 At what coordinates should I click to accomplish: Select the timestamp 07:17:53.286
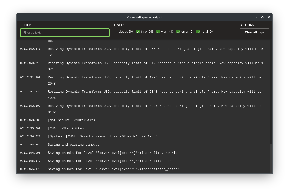coord(30,120)
